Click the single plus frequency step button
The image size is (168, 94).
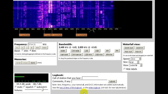click(x=31, y=48)
